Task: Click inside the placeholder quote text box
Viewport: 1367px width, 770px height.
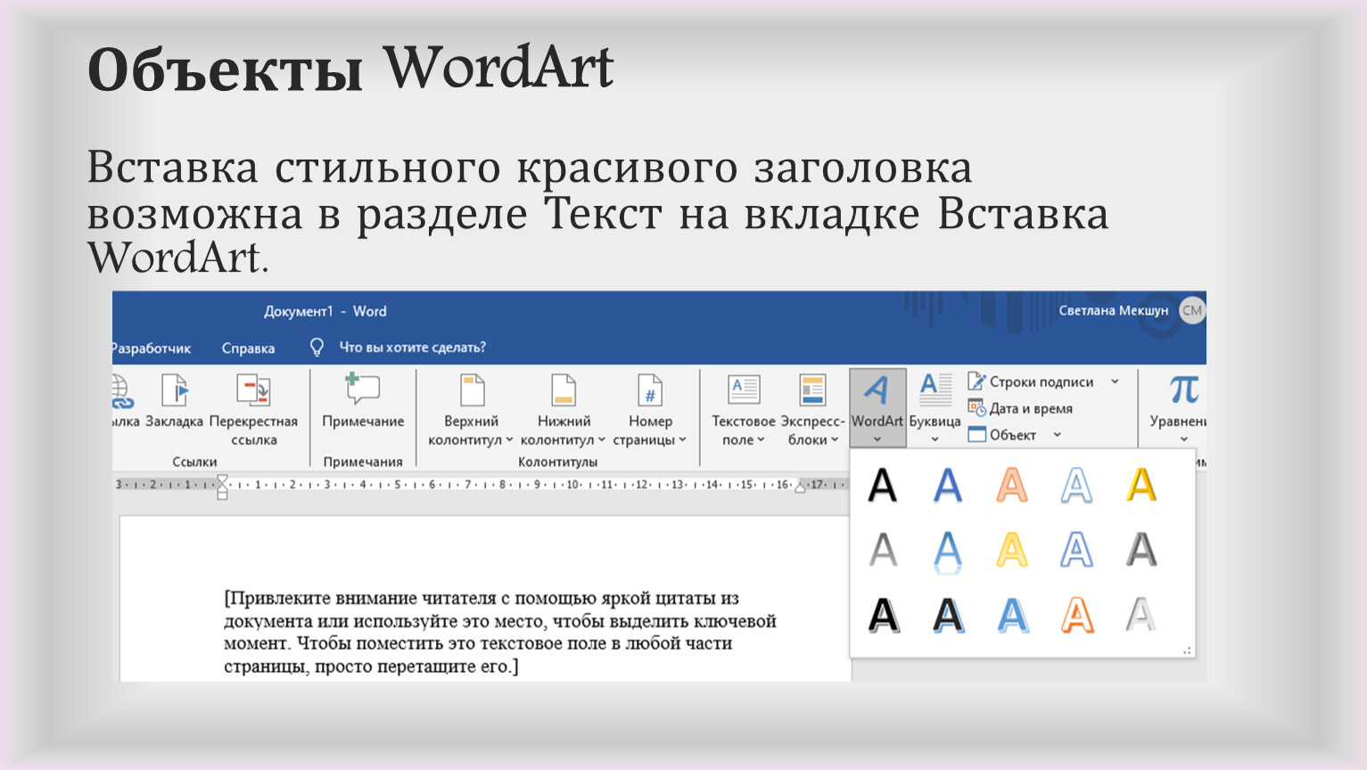Action: (x=499, y=632)
